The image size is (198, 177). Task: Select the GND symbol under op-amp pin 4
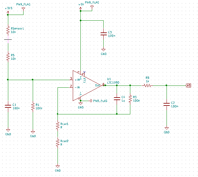80,104
